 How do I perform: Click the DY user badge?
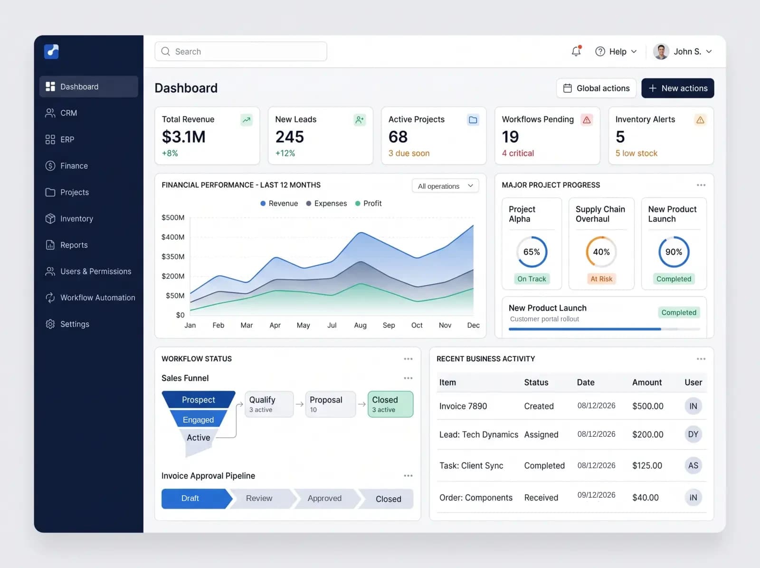[x=693, y=434]
